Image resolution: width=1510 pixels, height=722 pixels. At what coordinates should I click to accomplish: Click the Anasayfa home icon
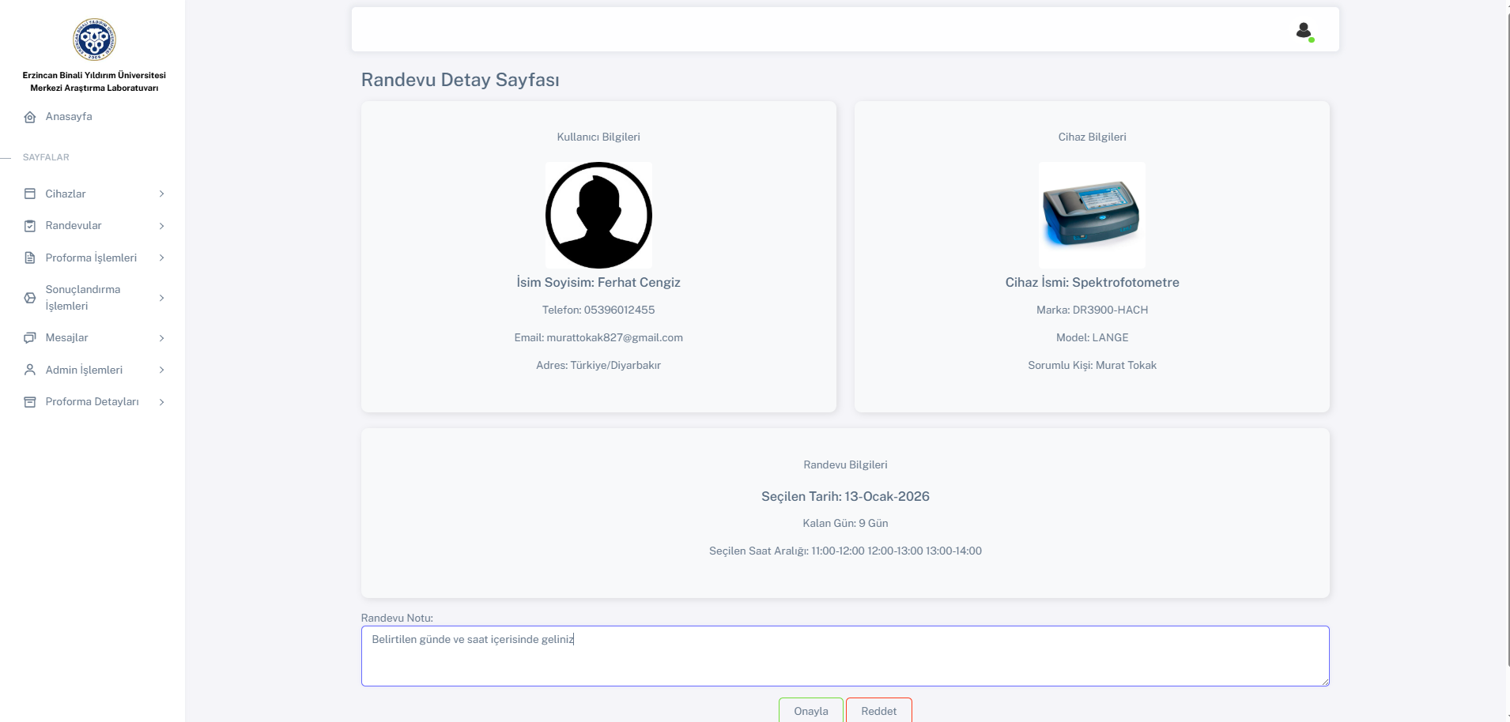click(x=30, y=117)
